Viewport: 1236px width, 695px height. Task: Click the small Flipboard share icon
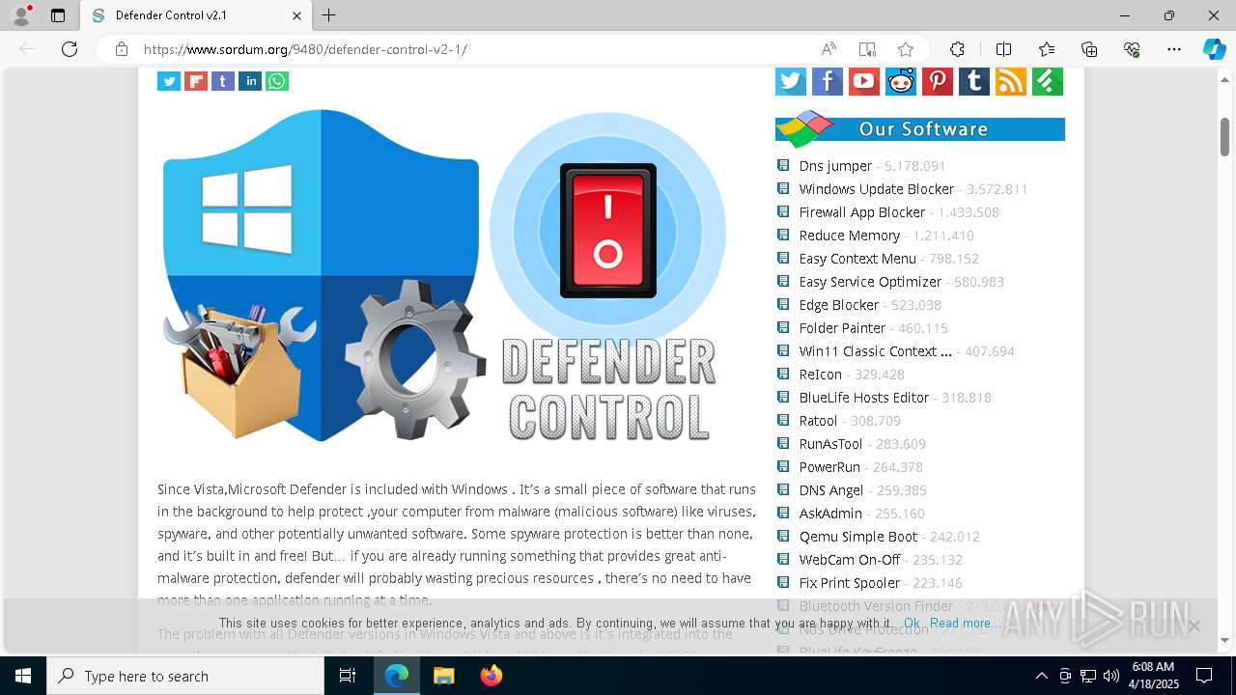[196, 81]
